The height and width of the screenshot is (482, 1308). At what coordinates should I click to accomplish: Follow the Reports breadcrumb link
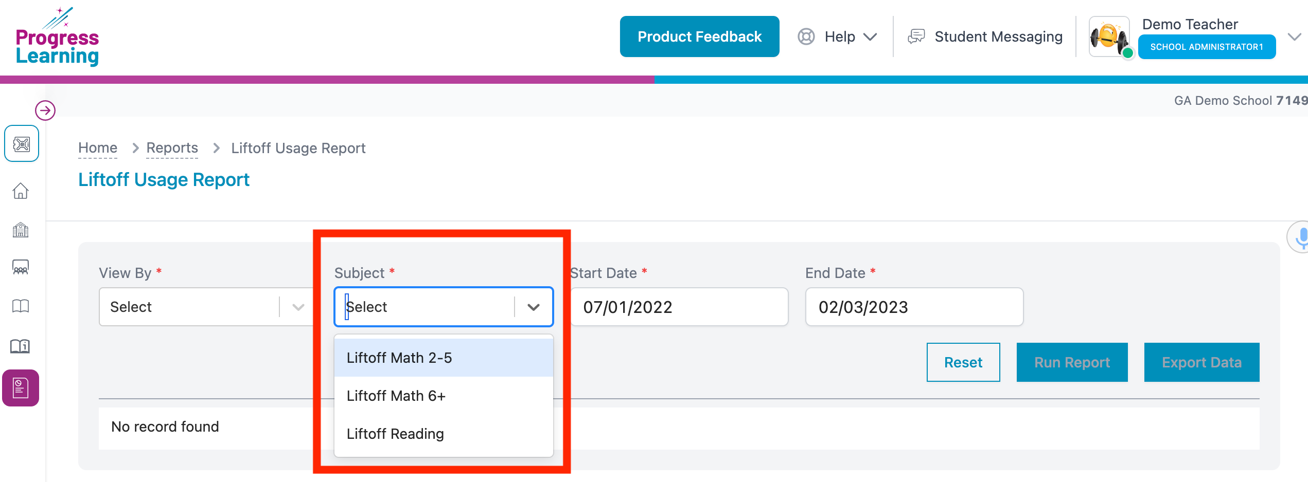tap(172, 148)
